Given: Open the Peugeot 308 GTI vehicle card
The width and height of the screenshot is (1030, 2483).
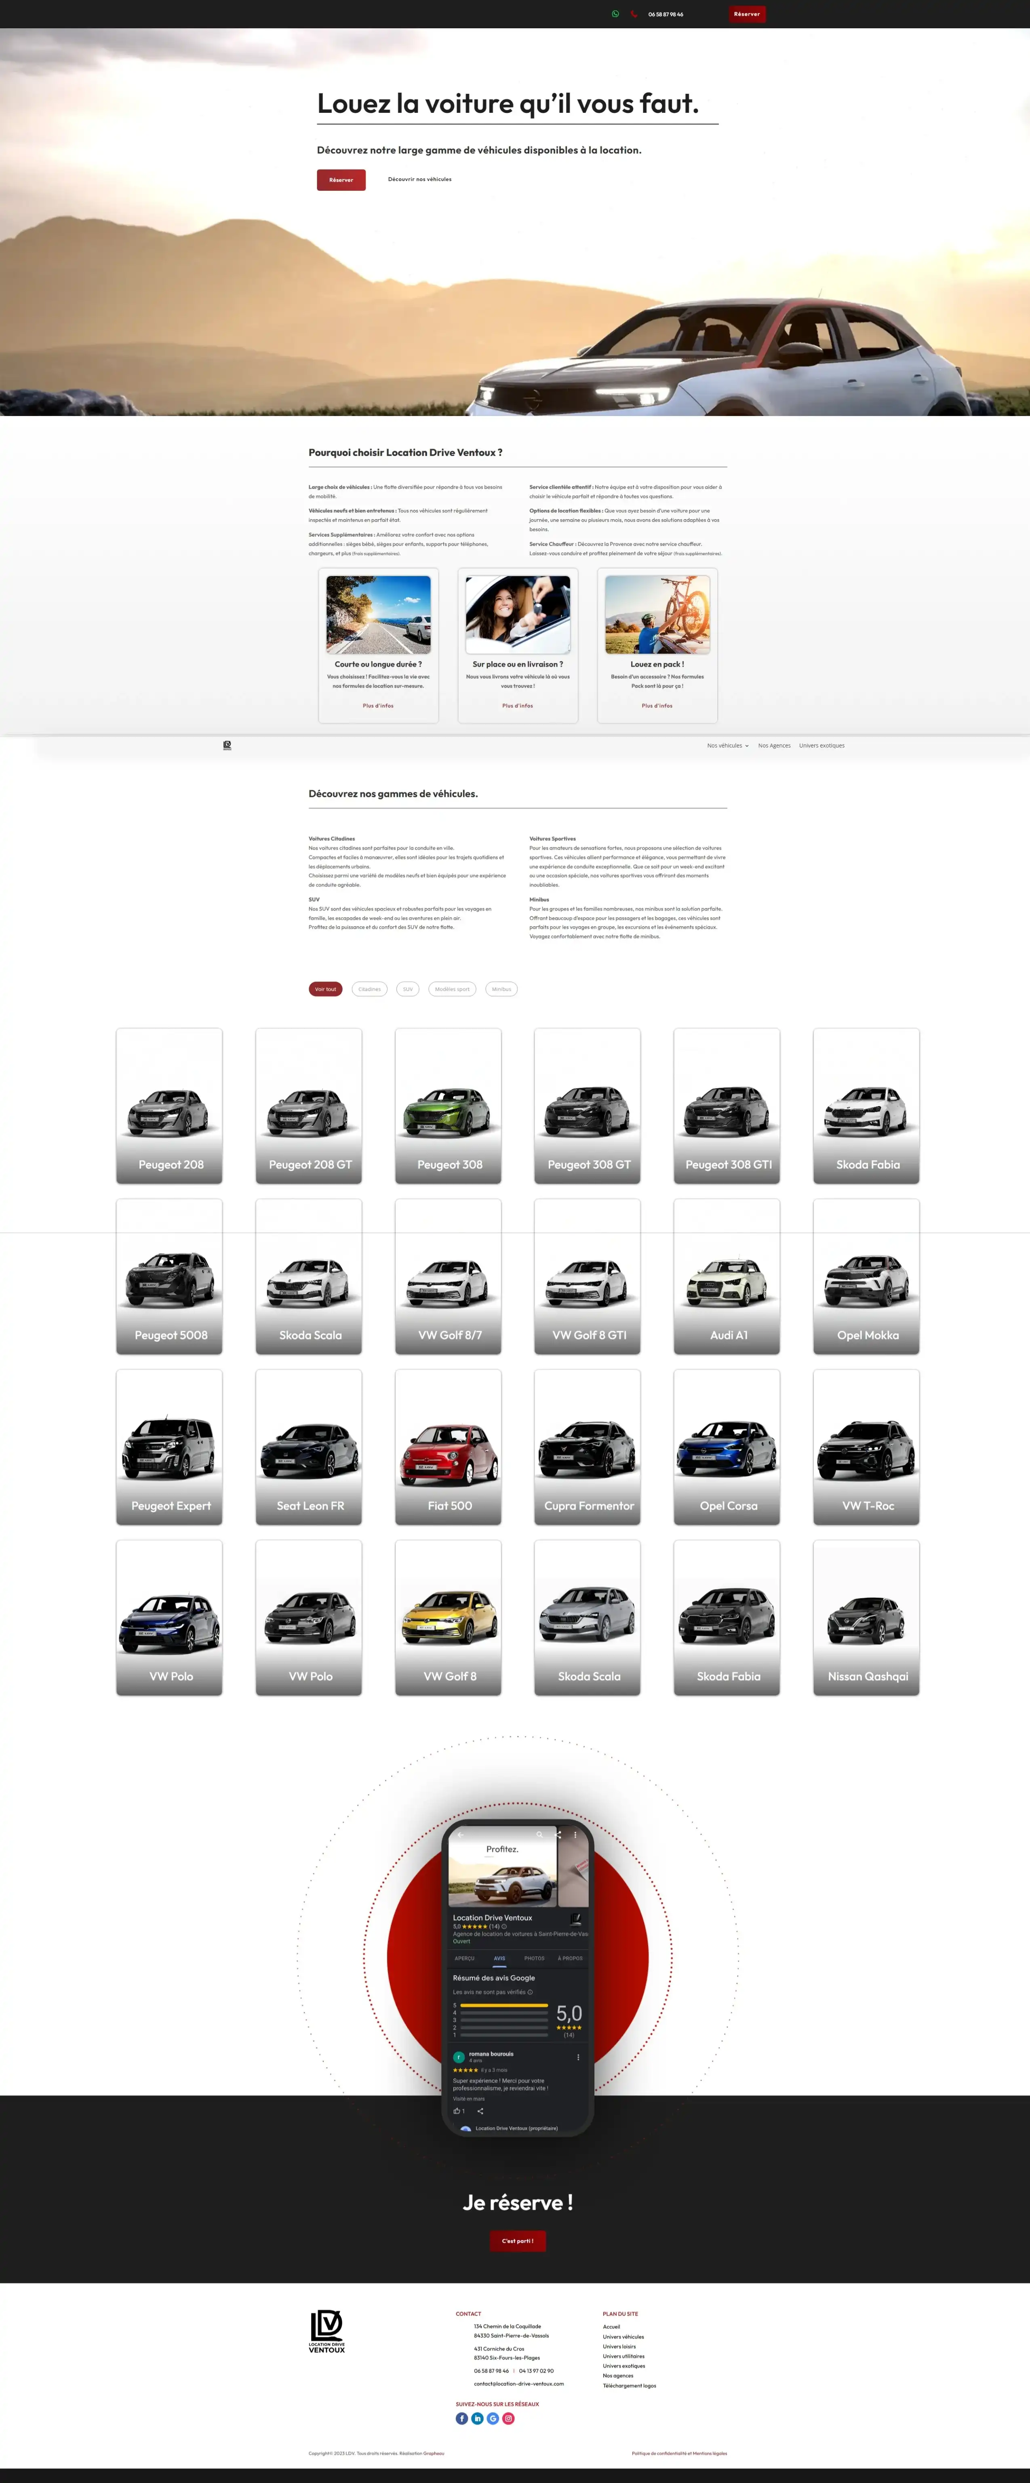Looking at the screenshot, I should tap(727, 1106).
